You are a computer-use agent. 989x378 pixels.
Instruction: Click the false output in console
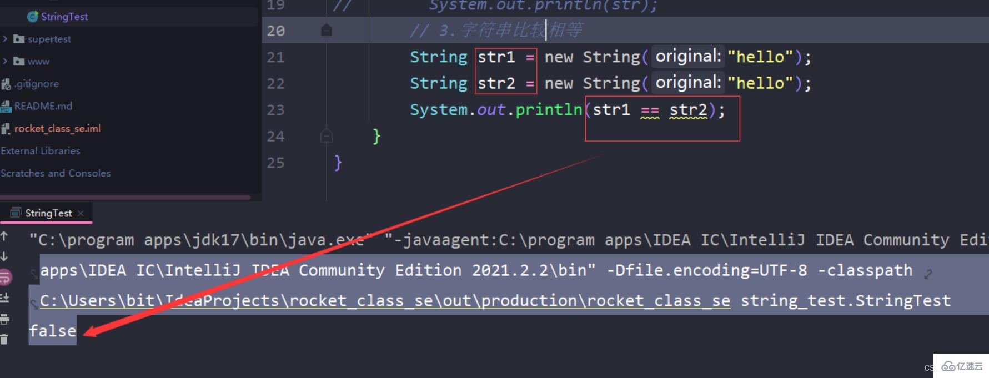click(x=53, y=331)
